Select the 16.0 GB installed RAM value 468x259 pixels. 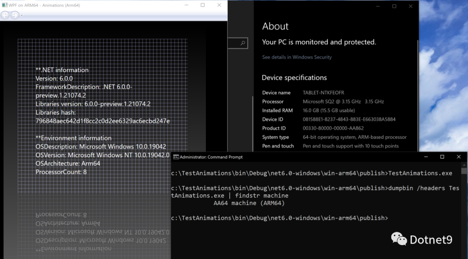tap(328, 110)
